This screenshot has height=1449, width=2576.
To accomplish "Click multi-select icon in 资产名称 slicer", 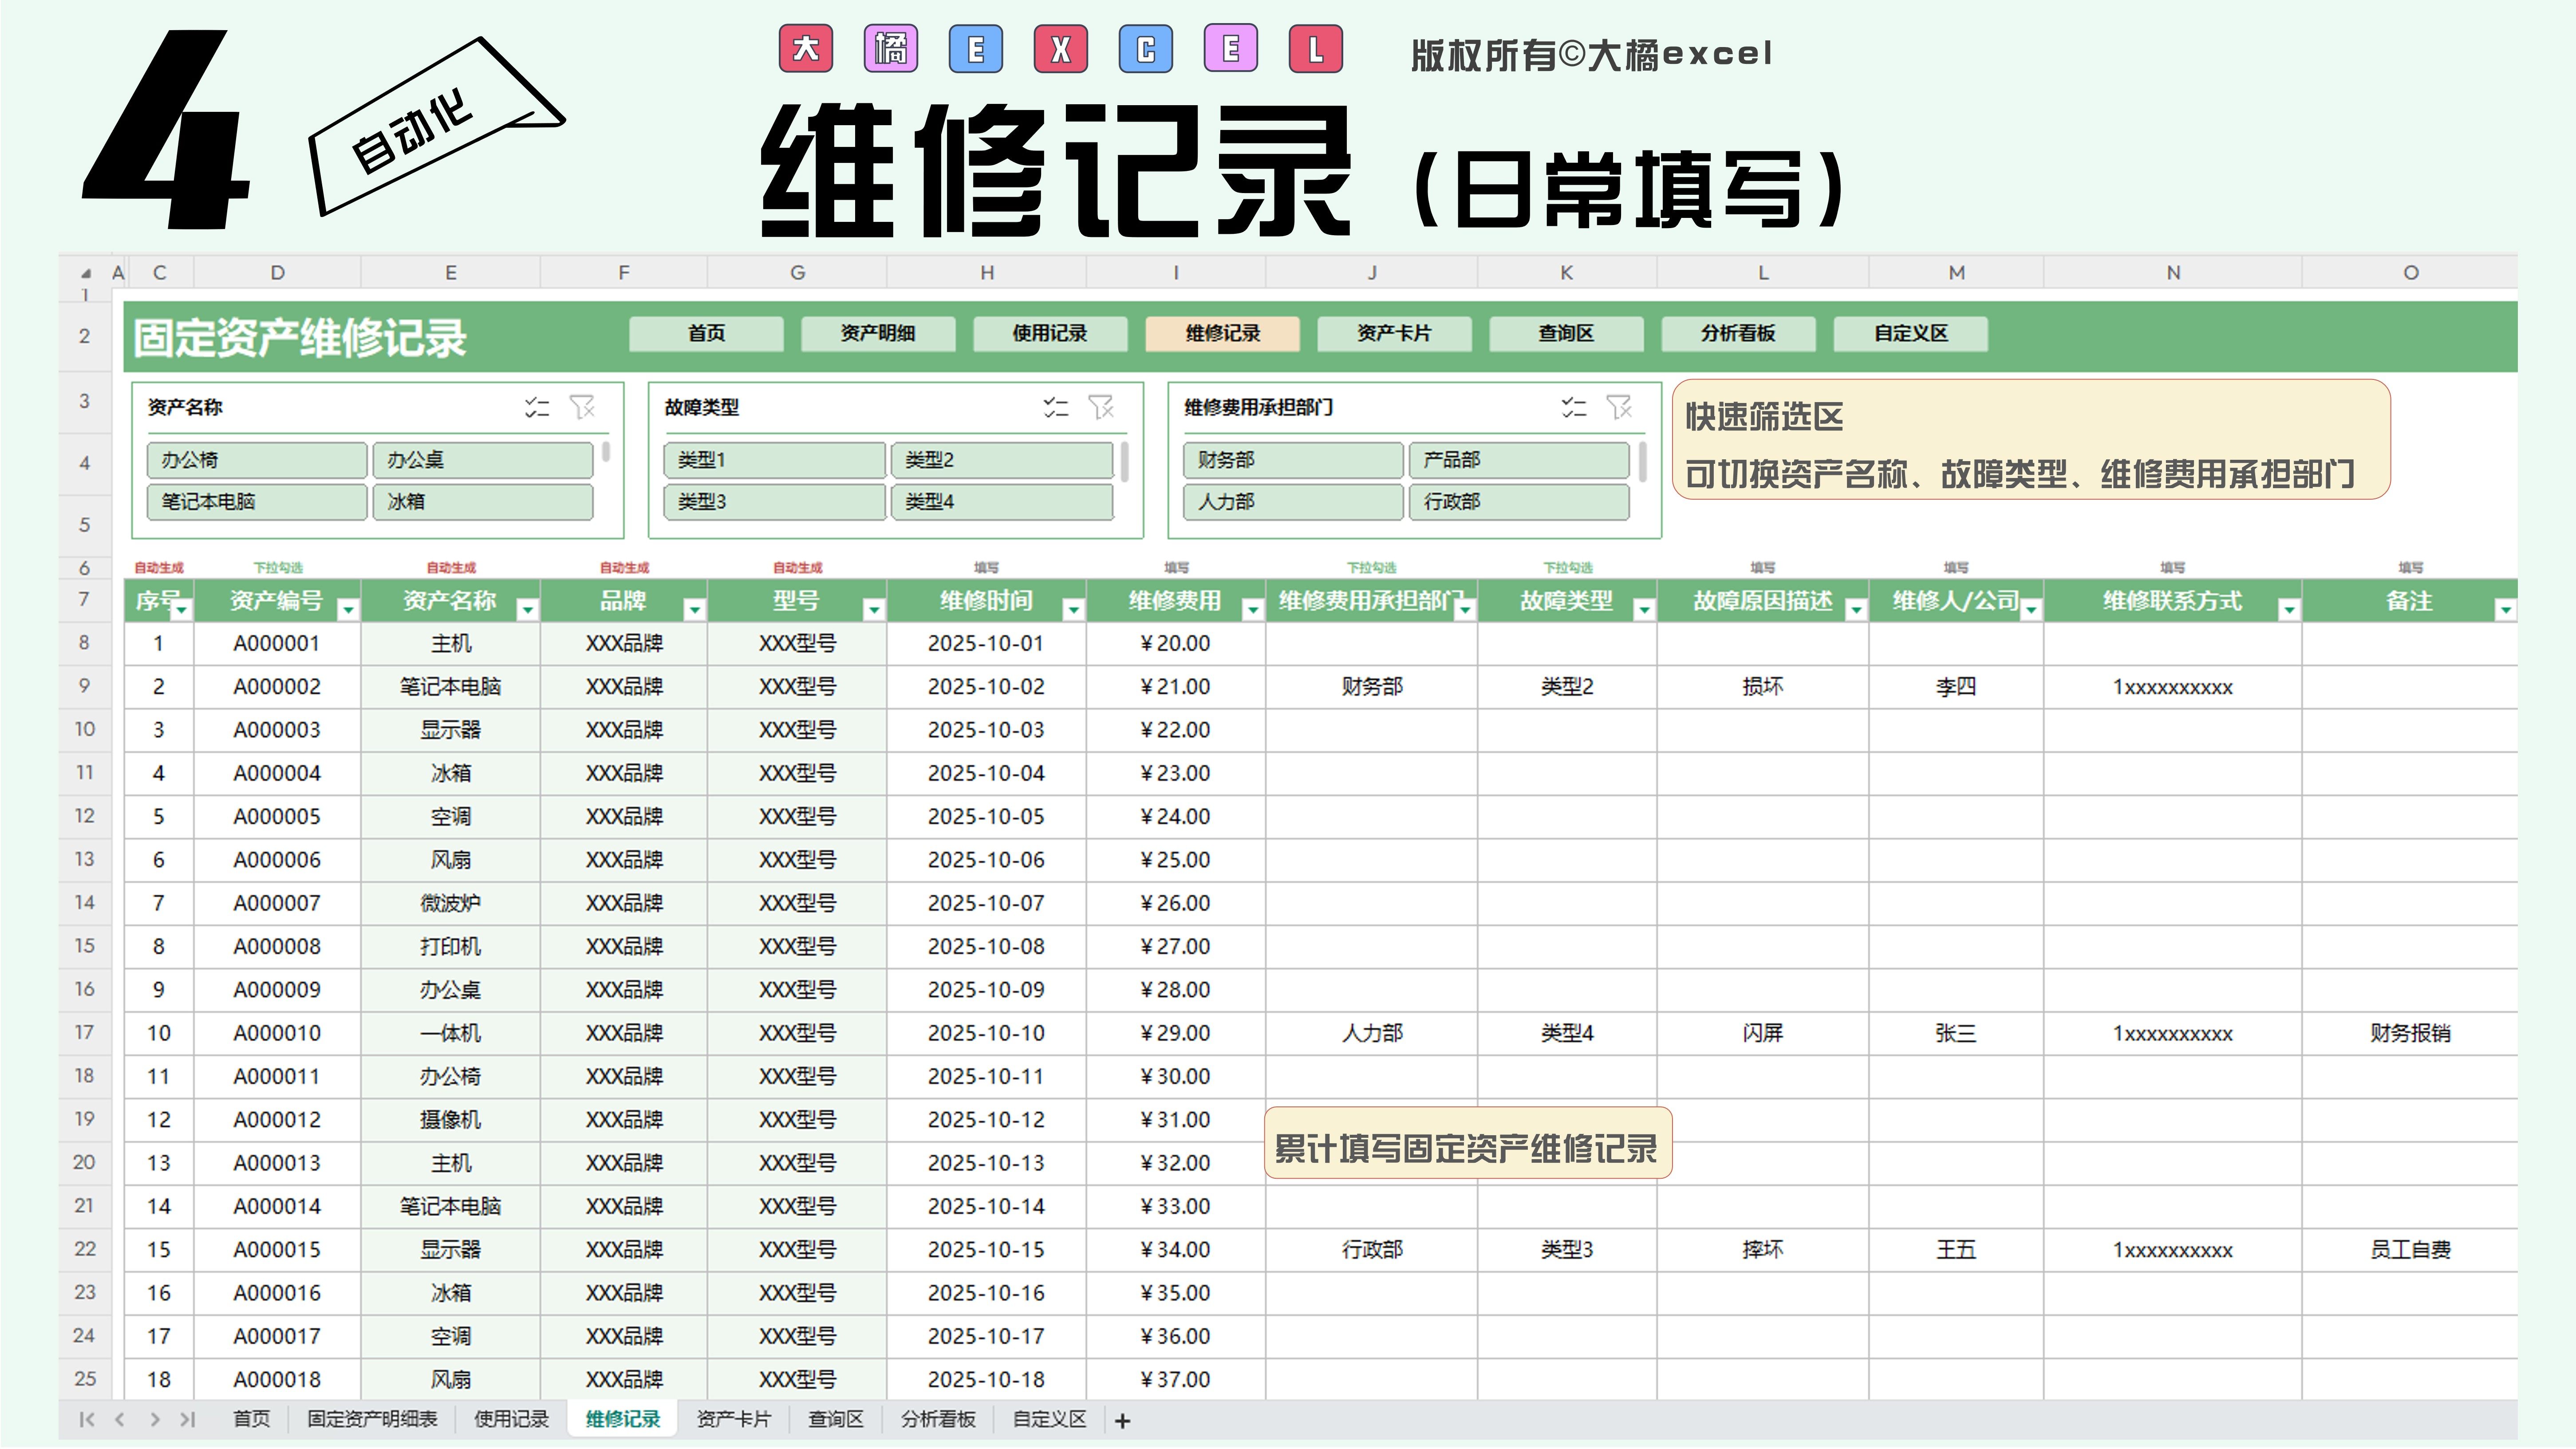I will [537, 407].
